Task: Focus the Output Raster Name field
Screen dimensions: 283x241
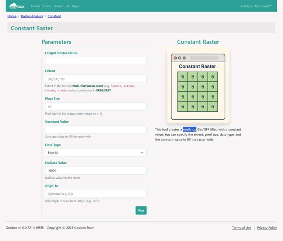Action: pos(95,61)
